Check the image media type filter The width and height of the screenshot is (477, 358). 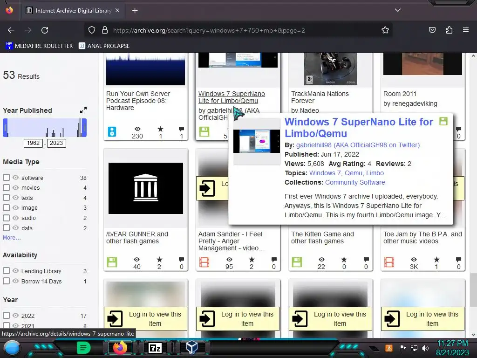[6, 207]
